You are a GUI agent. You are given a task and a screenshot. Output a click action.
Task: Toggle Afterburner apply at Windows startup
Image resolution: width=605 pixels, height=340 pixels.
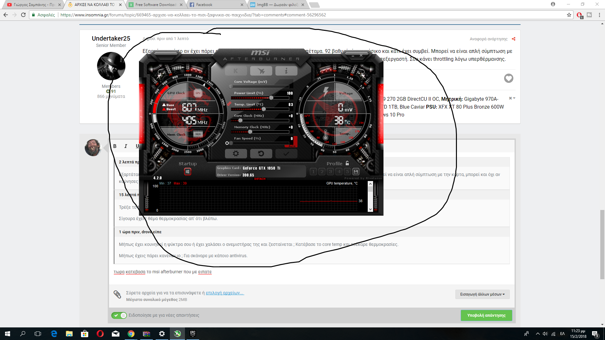187,172
